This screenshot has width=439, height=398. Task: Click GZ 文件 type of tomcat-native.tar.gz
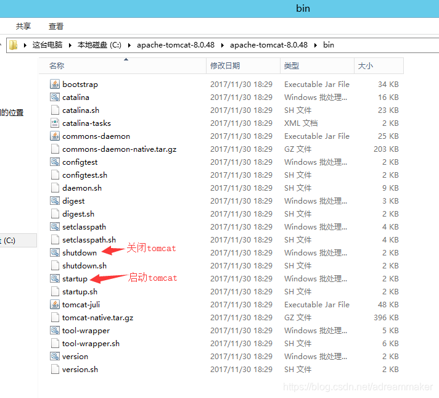(x=298, y=317)
